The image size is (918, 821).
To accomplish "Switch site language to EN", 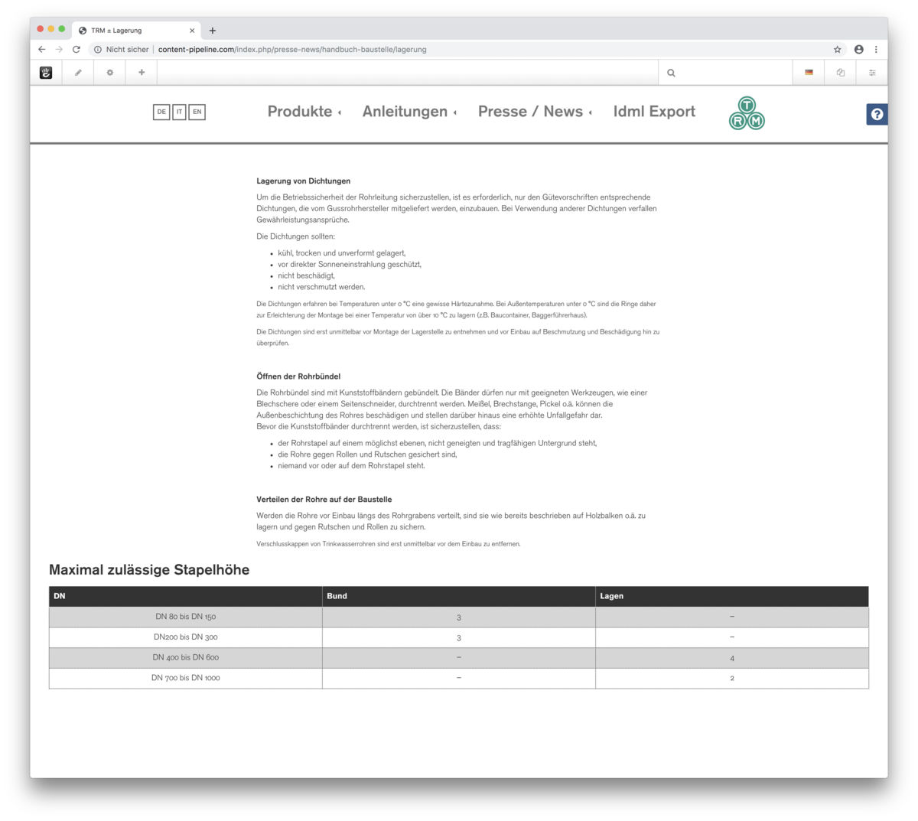I will [197, 112].
